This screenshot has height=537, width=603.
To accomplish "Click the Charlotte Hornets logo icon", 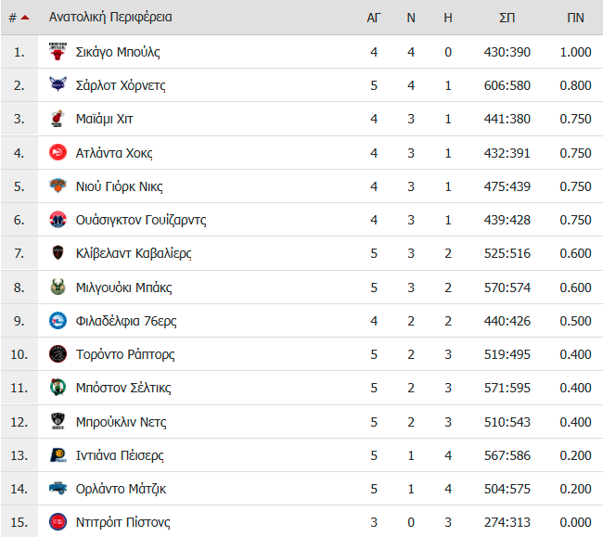I will coord(58,85).
